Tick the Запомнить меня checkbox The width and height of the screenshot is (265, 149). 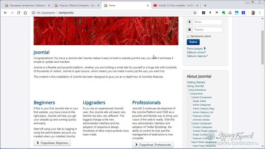(x=188, y=36)
